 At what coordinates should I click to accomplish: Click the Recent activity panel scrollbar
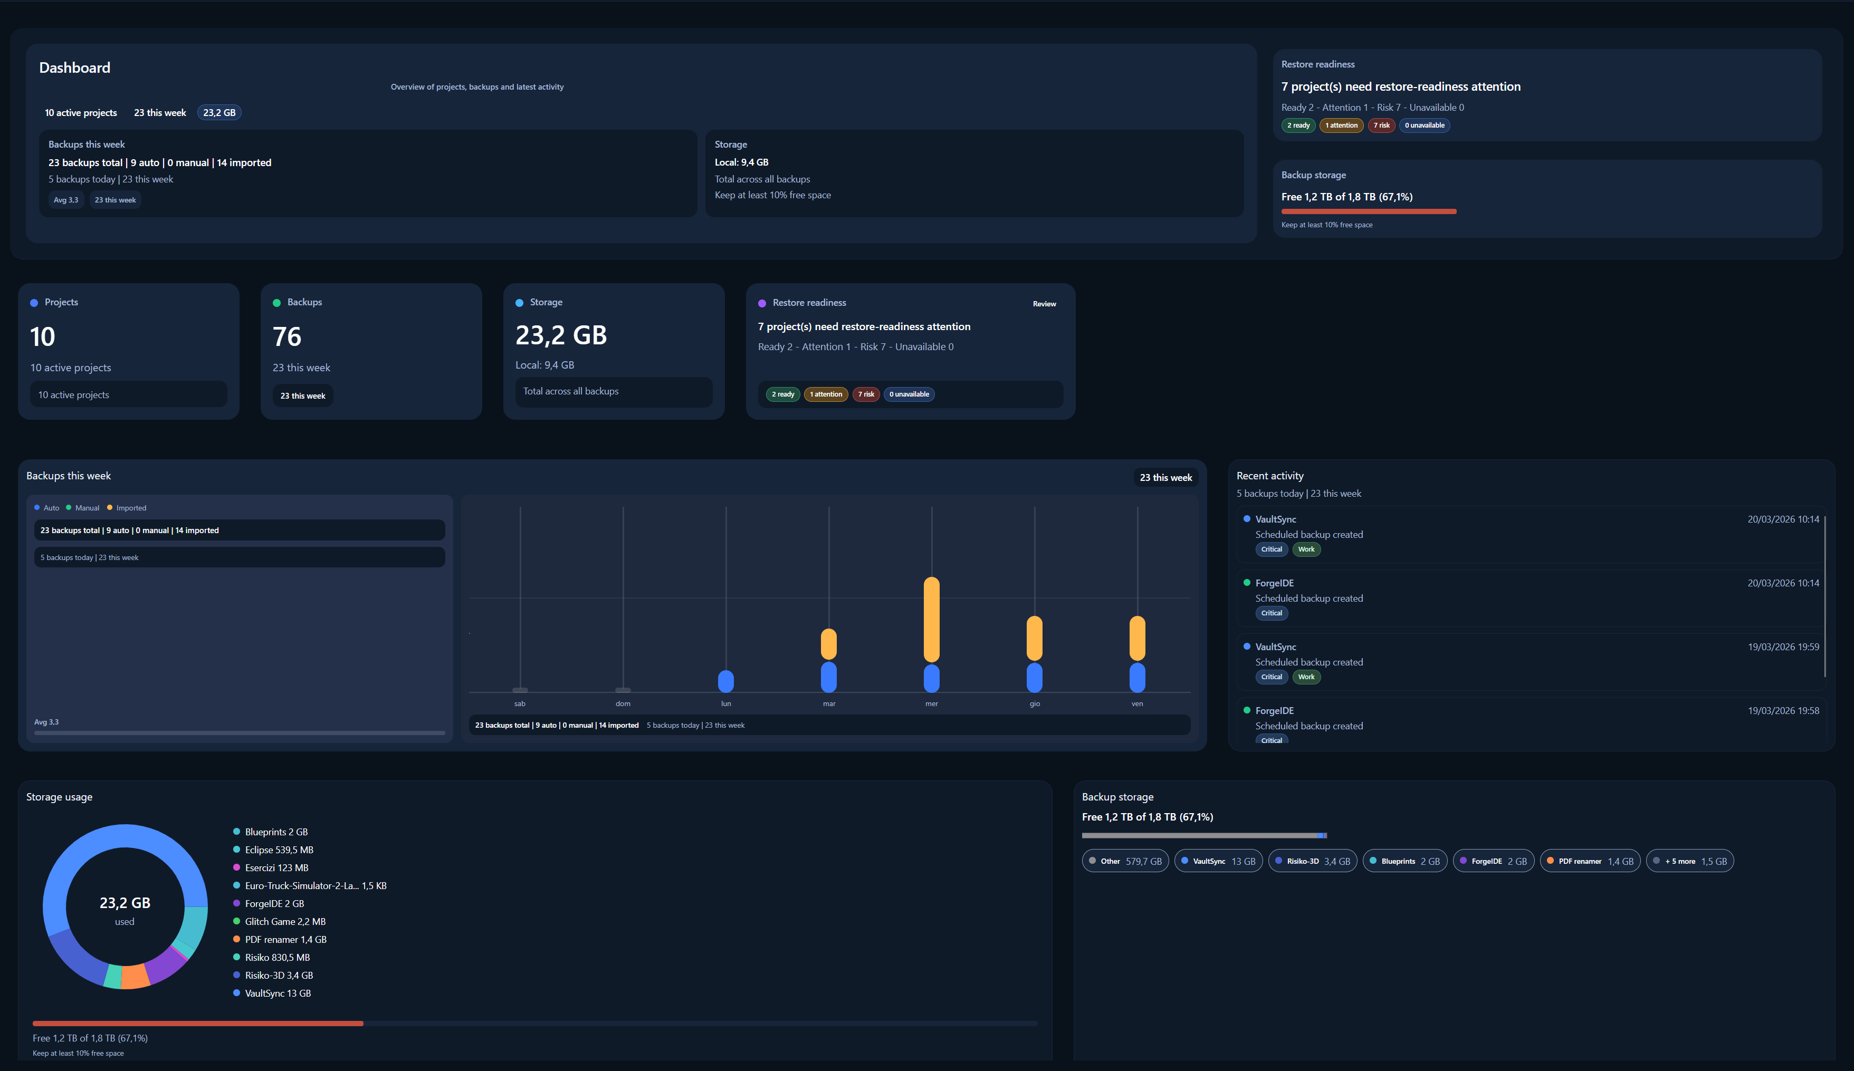tap(1824, 596)
